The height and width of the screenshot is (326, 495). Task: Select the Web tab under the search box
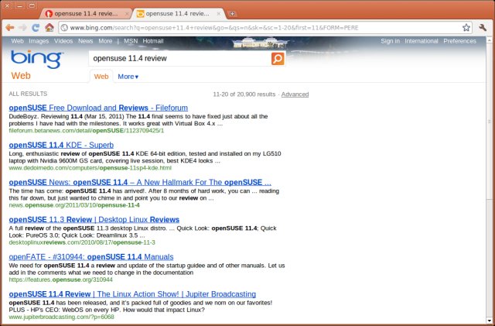[x=101, y=77]
